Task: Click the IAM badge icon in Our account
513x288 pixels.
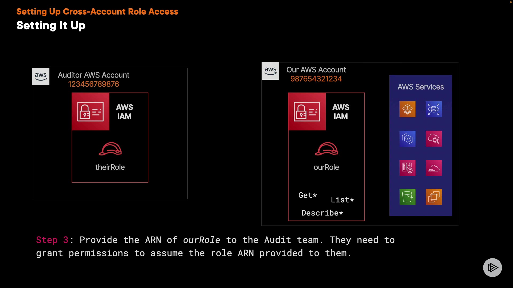Action: pyautogui.click(x=307, y=111)
